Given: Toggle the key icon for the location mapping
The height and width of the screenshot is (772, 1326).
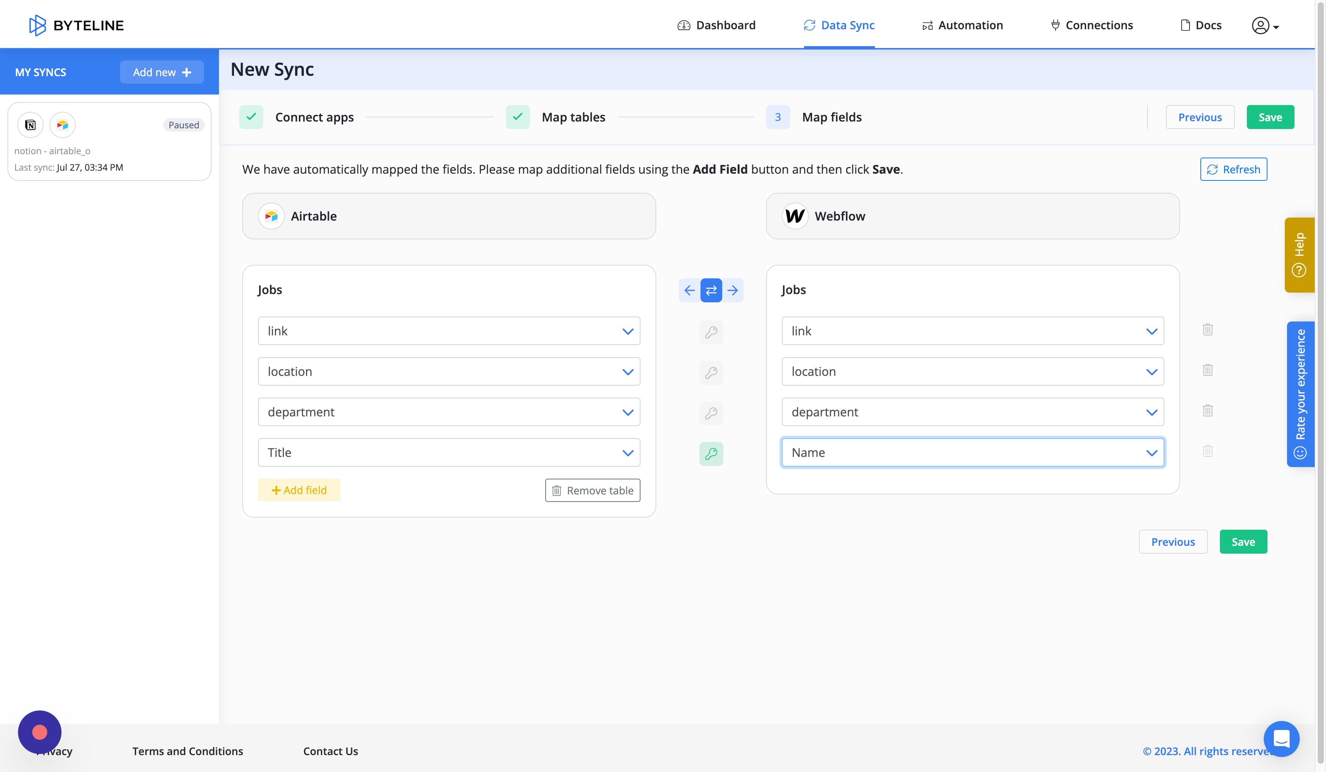Looking at the screenshot, I should pos(711,372).
